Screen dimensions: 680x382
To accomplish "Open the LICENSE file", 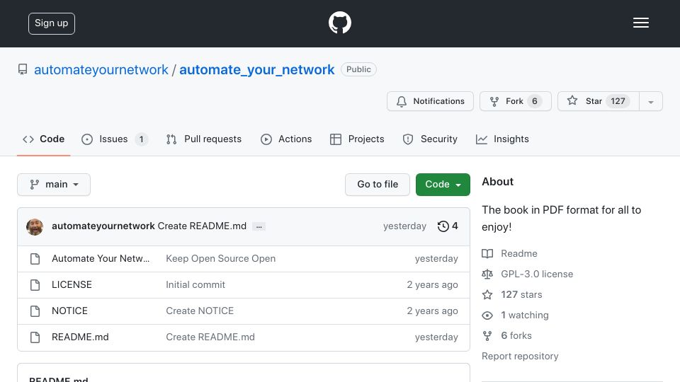I will 72,285.
